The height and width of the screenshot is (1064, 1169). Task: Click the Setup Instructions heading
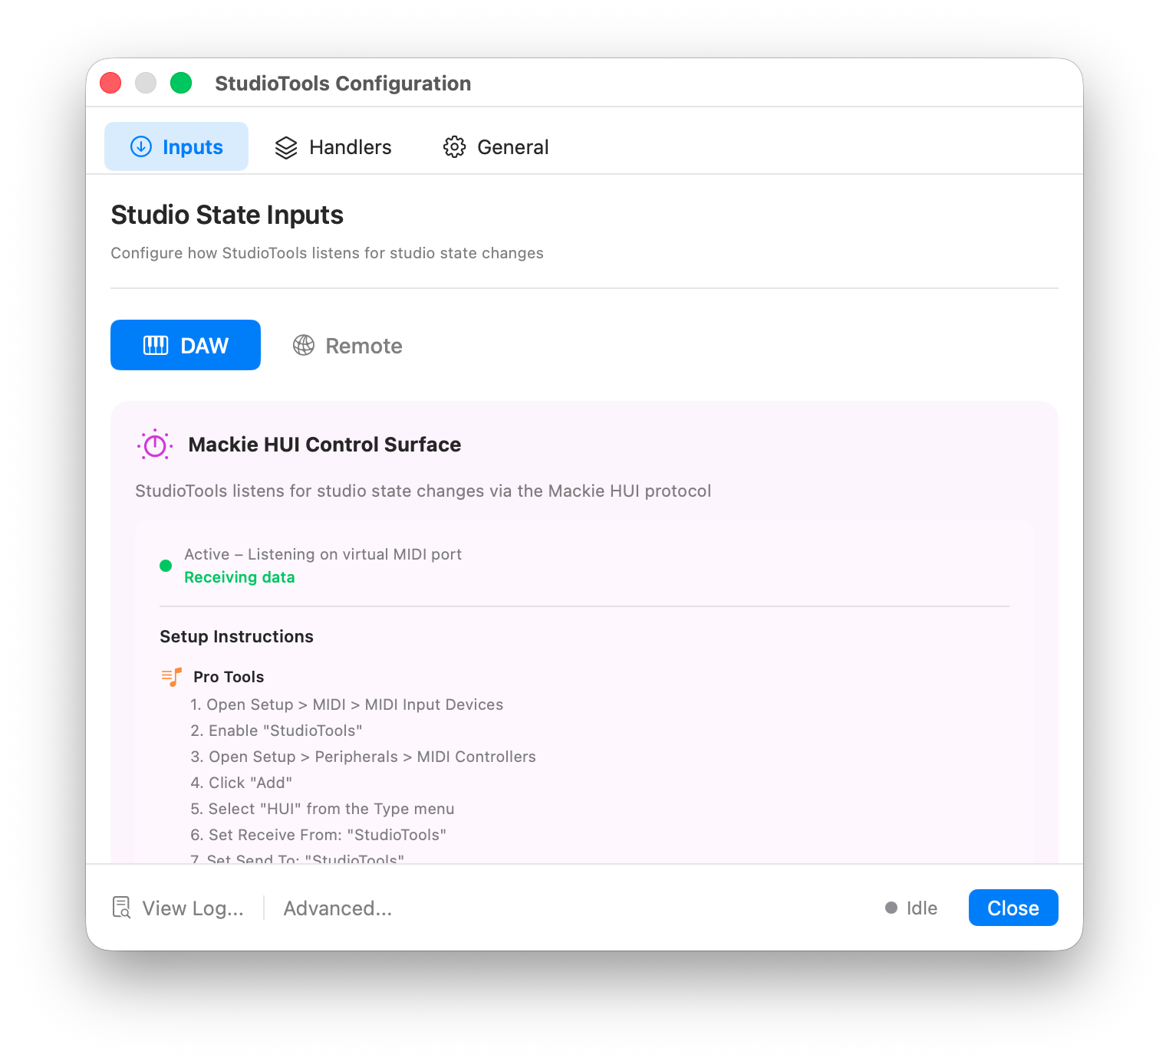pos(236,636)
